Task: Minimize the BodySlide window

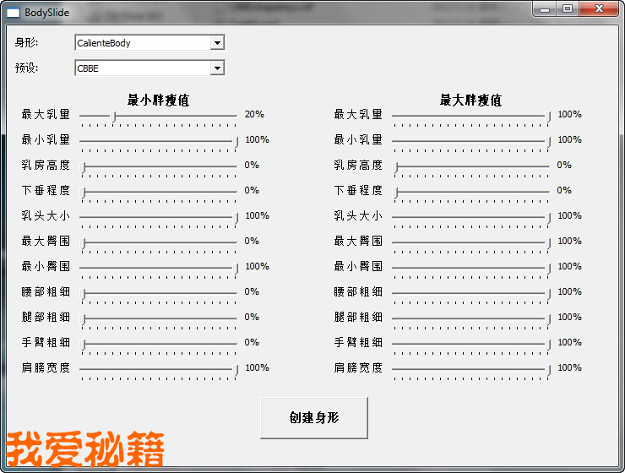Action: pyautogui.click(x=545, y=9)
